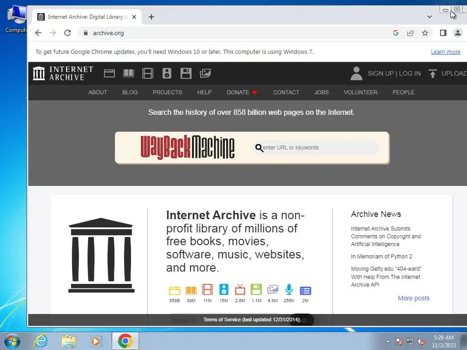
Task: Open the 4.8M images collection icon
Action: (273, 289)
